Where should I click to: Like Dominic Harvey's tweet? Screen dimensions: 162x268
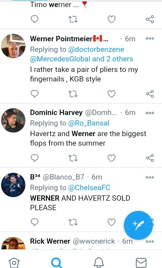tap(112, 158)
